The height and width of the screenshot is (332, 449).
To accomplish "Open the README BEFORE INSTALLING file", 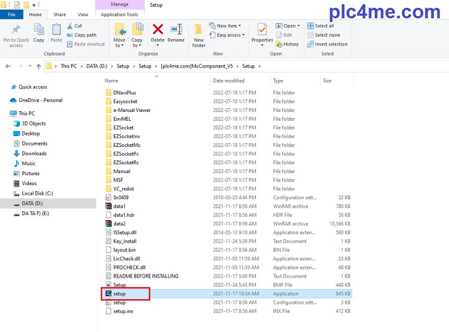I will (x=146, y=276).
